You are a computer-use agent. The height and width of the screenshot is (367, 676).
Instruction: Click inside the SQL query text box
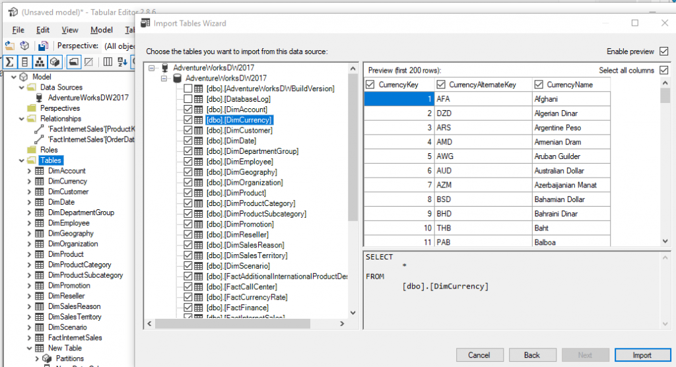[x=512, y=290]
